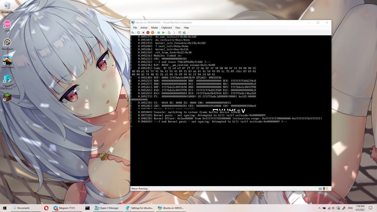This screenshot has height=212, width=377.
Task: Select the Hyper-V Manager desktop shortcut
Action: (x=7, y=82)
